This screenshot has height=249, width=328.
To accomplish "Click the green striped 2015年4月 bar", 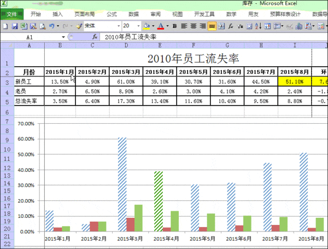I will [159, 201].
